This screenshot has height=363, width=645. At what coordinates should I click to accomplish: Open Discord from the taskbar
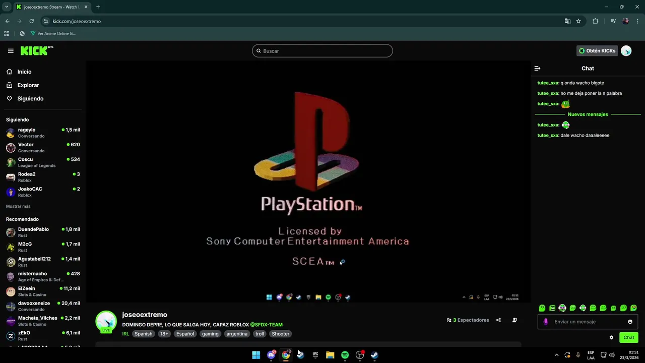271,355
